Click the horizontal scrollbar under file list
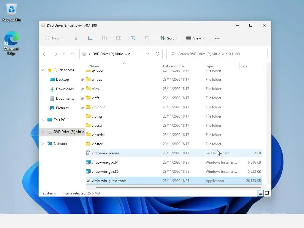The image size is (304, 228). [x=178, y=187]
